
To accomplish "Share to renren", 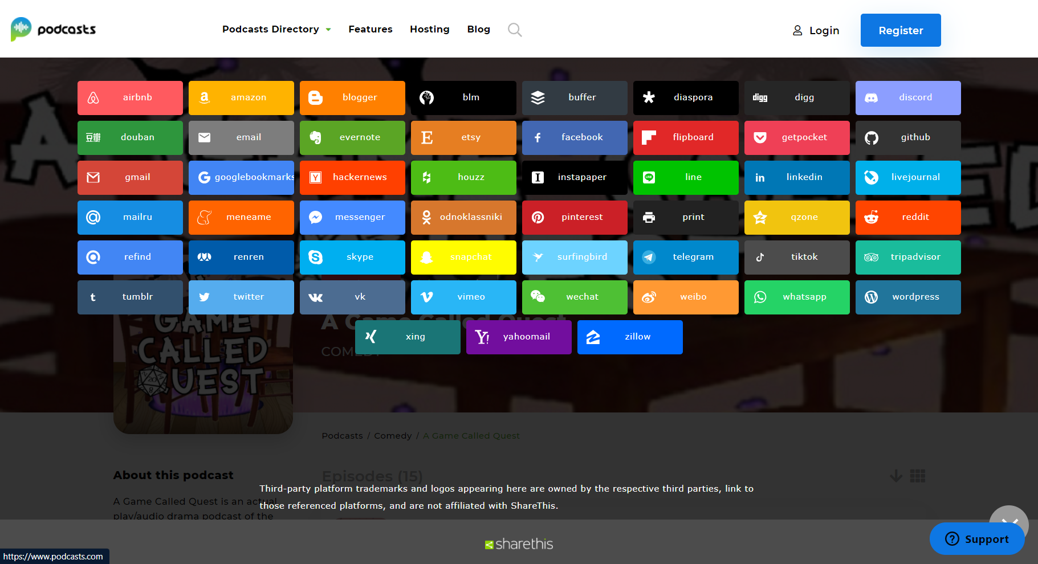I will pyautogui.click(x=241, y=258).
